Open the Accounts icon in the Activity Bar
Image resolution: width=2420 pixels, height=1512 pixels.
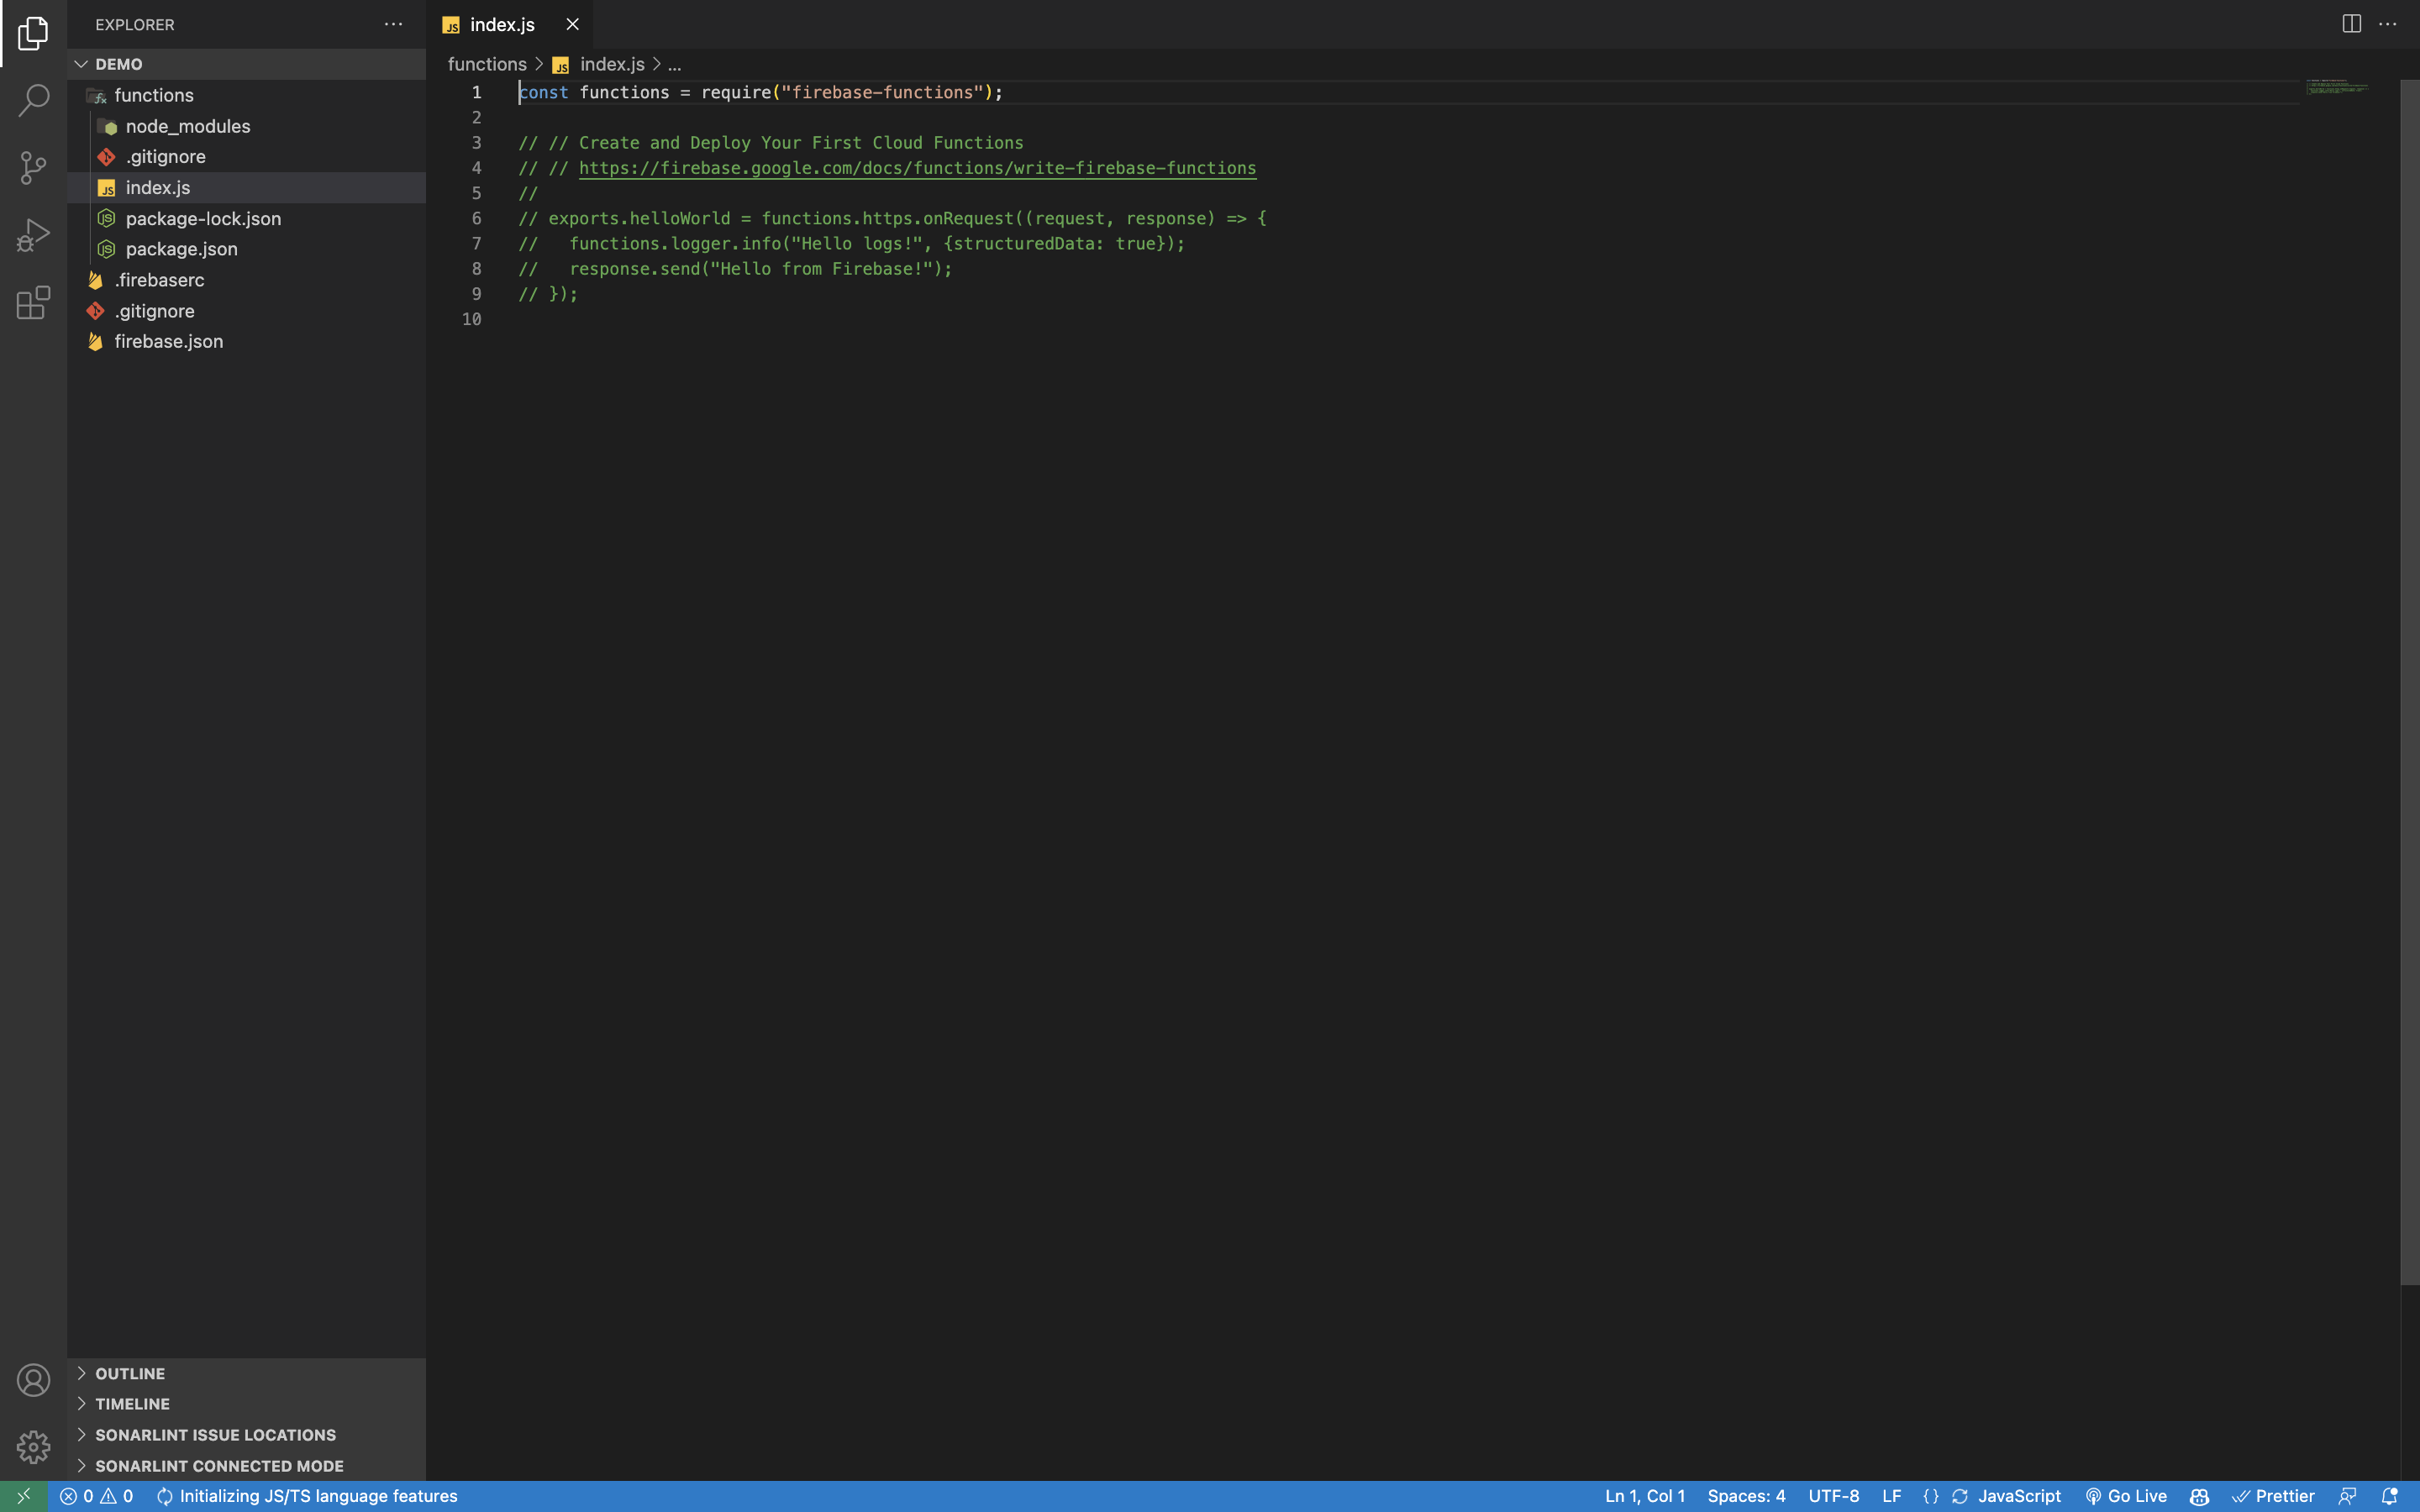tap(33, 1379)
